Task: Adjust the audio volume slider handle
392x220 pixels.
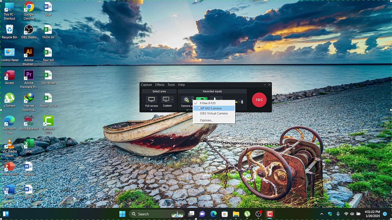Action: (x=242, y=101)
